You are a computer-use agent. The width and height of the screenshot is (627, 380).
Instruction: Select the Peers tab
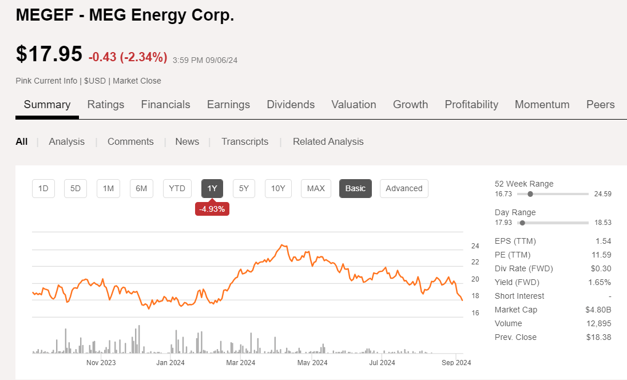[x=600, y=104]
